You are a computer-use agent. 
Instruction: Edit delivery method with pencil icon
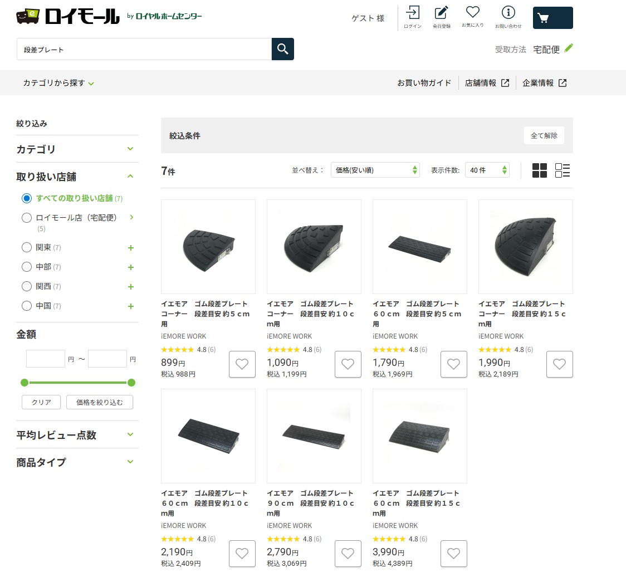pos(568,48)
